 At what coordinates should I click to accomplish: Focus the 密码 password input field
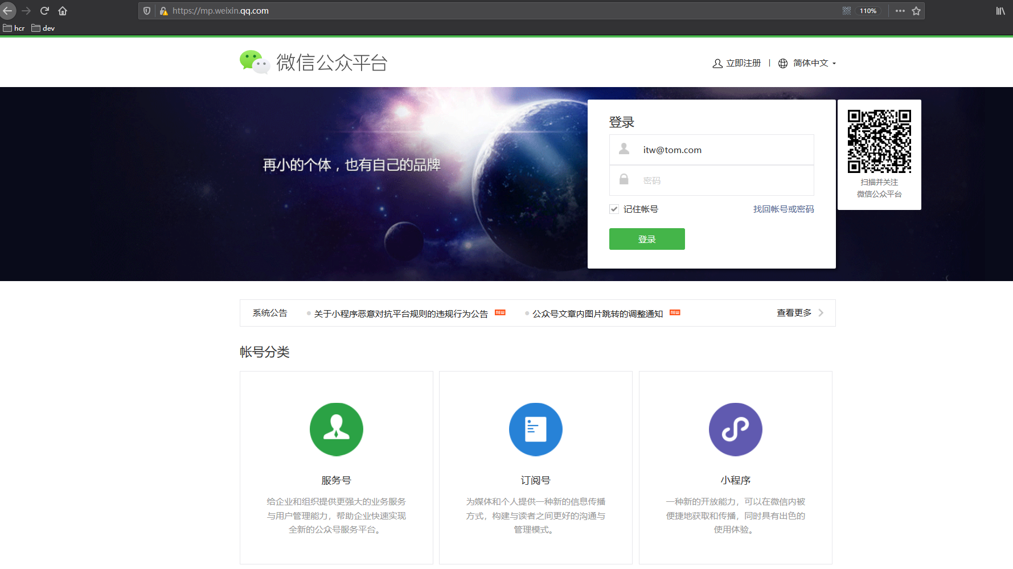pos(712,180)
